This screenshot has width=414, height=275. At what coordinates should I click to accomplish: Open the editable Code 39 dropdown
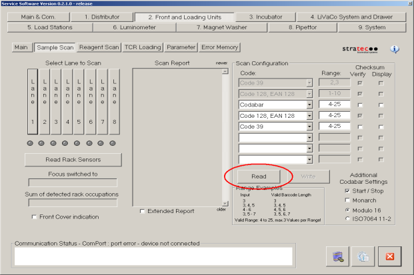coord(309,126)
